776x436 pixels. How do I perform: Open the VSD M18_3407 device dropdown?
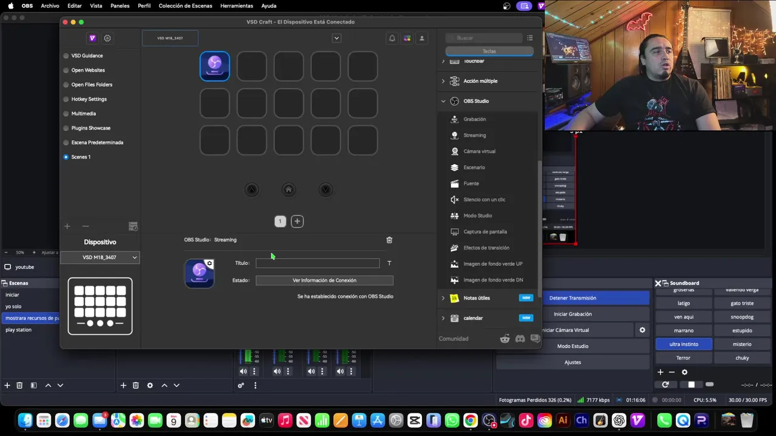coord(100,257)
